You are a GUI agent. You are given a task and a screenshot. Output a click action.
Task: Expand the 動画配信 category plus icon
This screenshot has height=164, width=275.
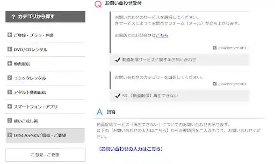pos(9,63)
